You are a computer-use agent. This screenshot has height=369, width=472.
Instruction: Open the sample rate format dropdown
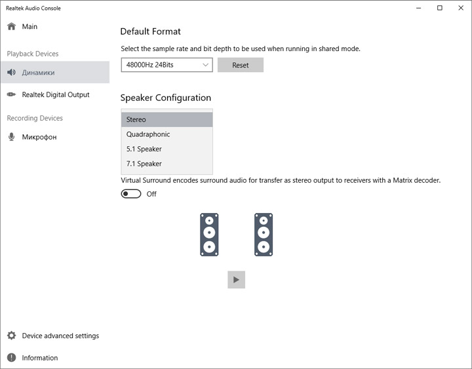[167, 65]
